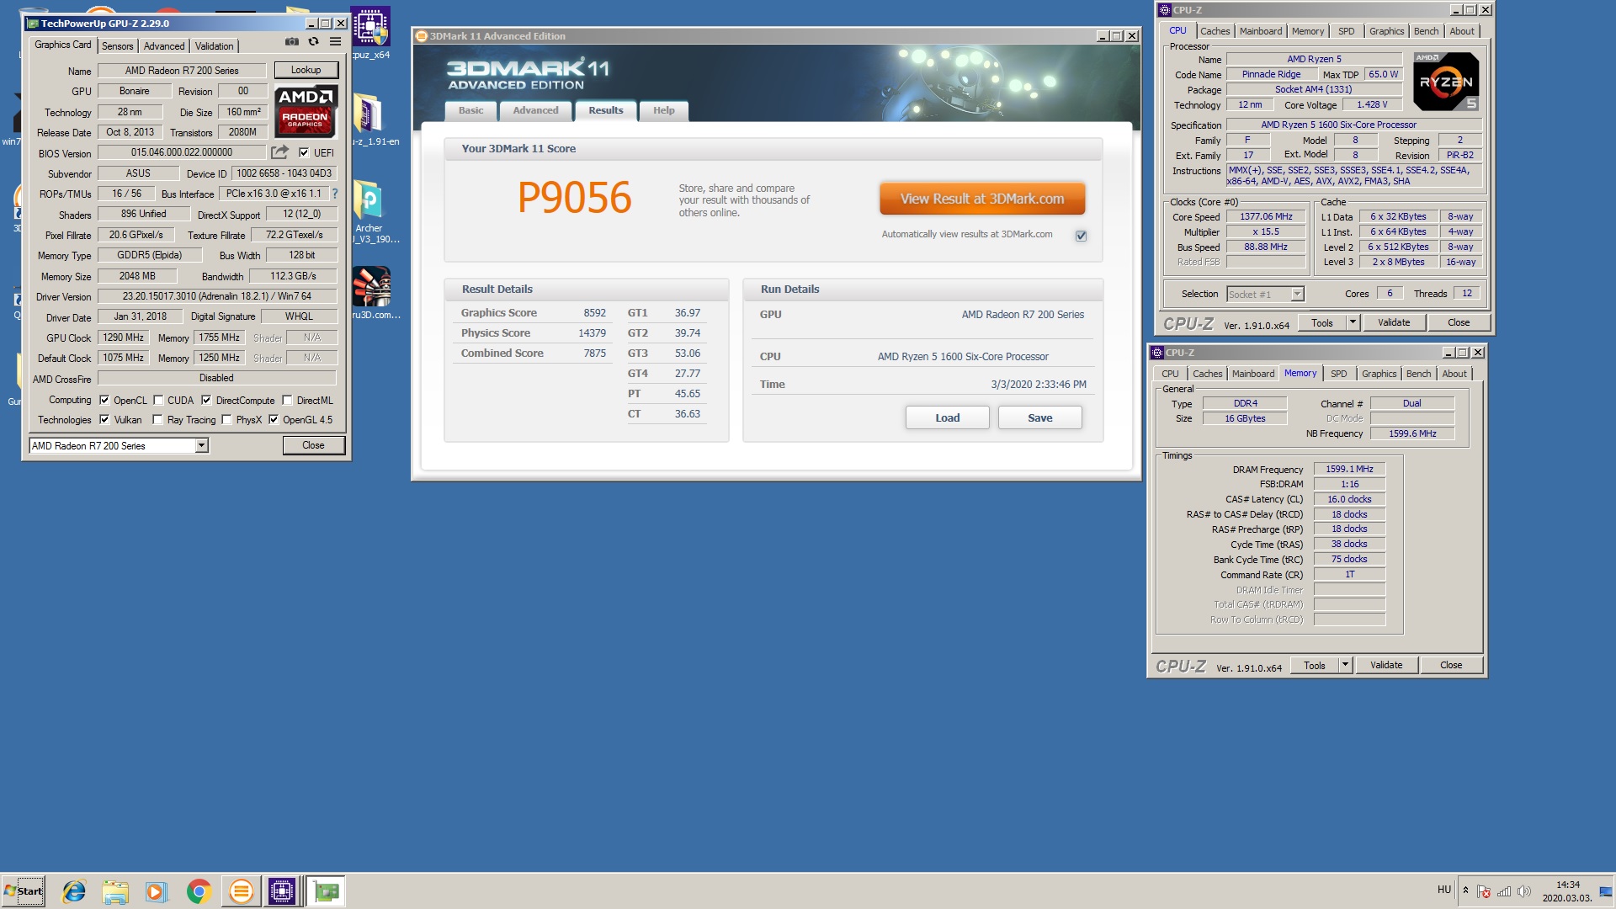
Task: Click the Bus Interface question mark icon
Action: [334, 194]
